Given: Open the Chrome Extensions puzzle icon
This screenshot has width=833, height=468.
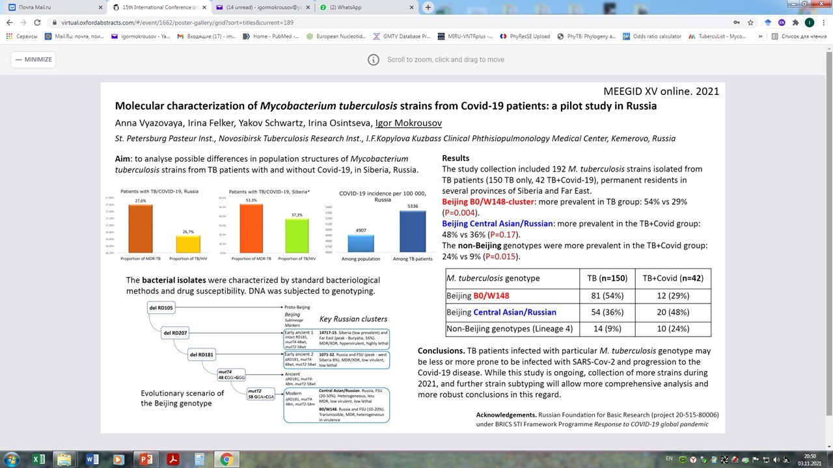Looking at the screenshot, I should pos(795,22).
